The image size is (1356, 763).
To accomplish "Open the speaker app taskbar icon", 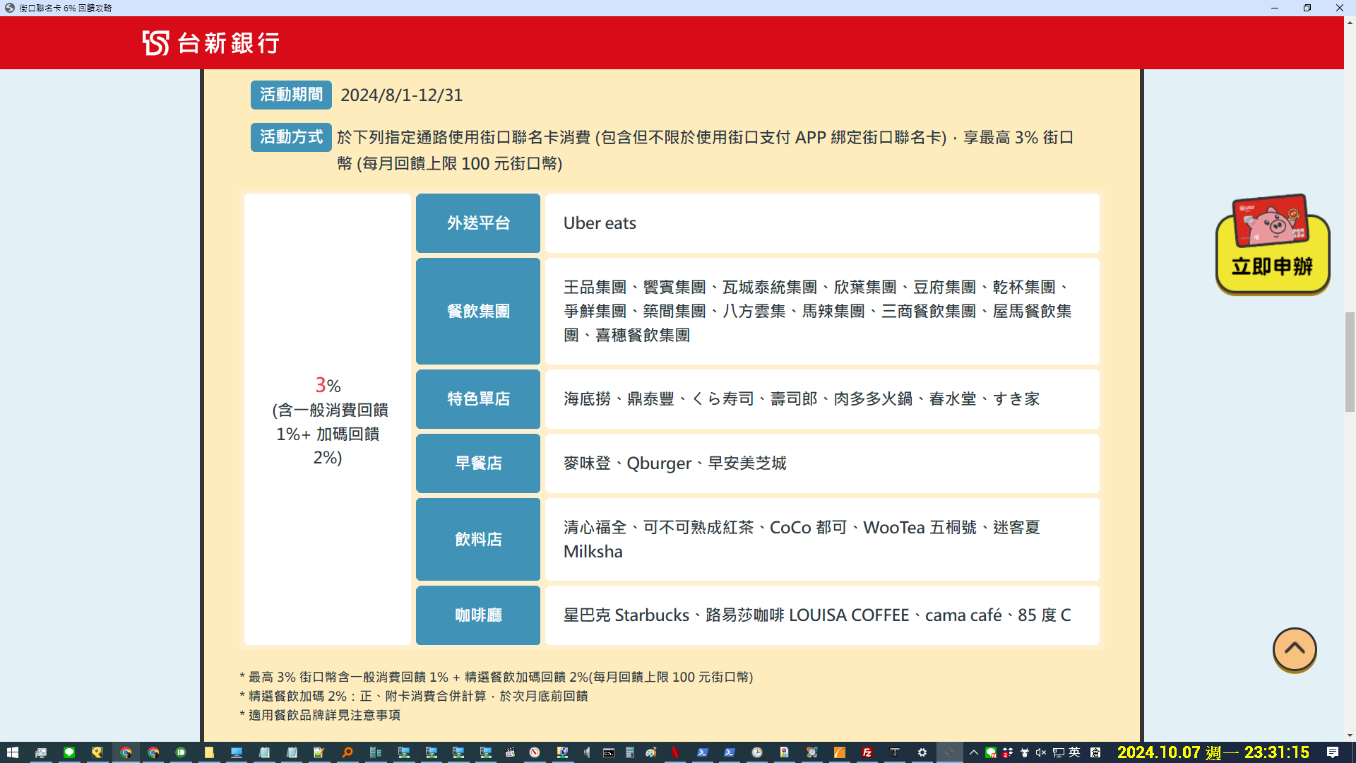I will pyautogui.click(x=586, y=752).
